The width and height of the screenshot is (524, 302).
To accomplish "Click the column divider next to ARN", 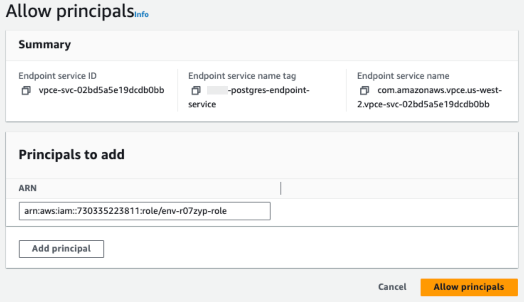I will [x=280, y=188].
